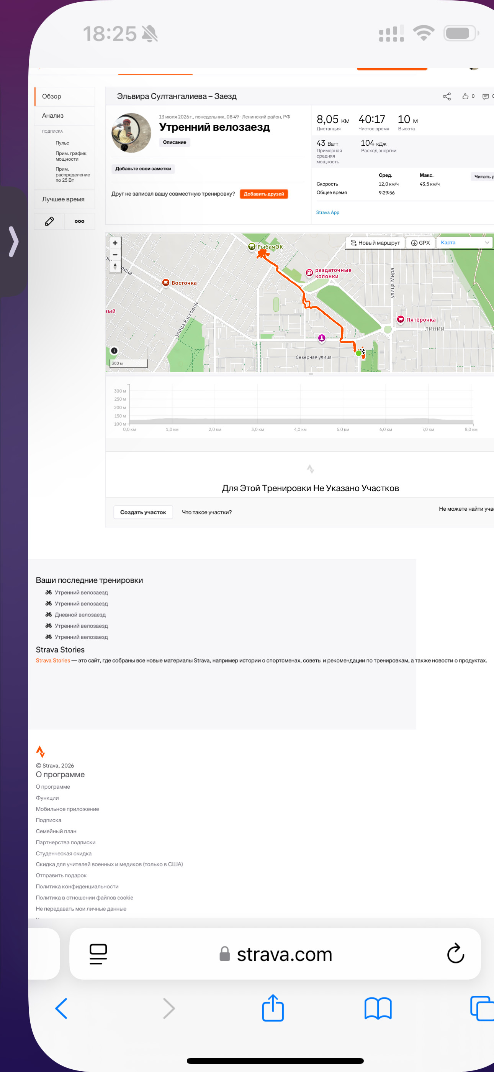The height and width of the screenshot is (1072, 494).
Task: Click the Описание button
Action: click(175, 142)
